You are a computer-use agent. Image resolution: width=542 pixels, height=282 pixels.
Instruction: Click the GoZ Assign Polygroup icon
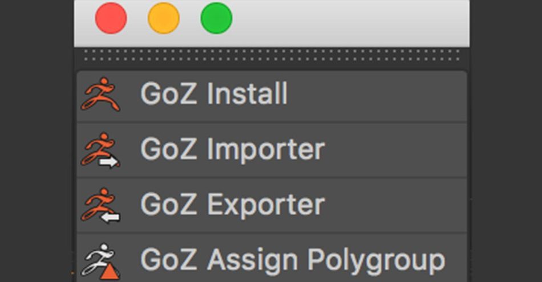100,261
